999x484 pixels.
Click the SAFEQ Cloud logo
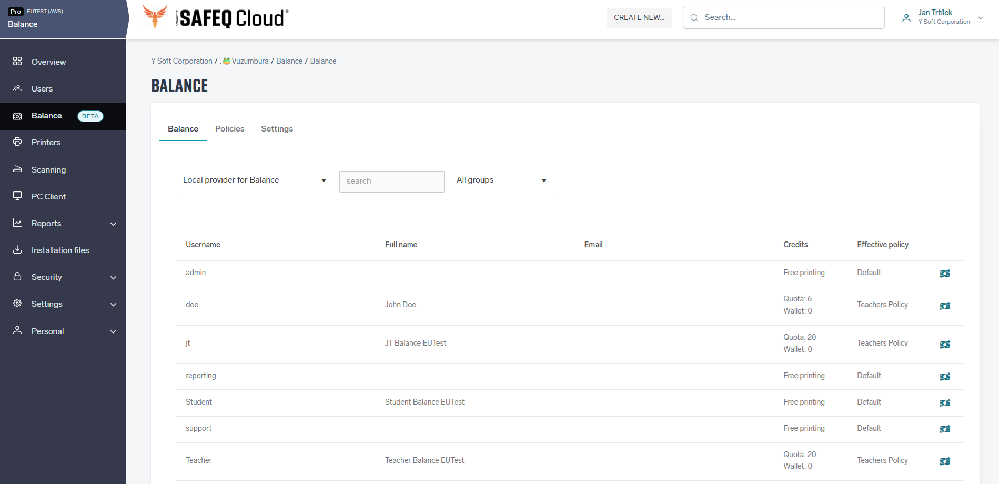[216, 17]
